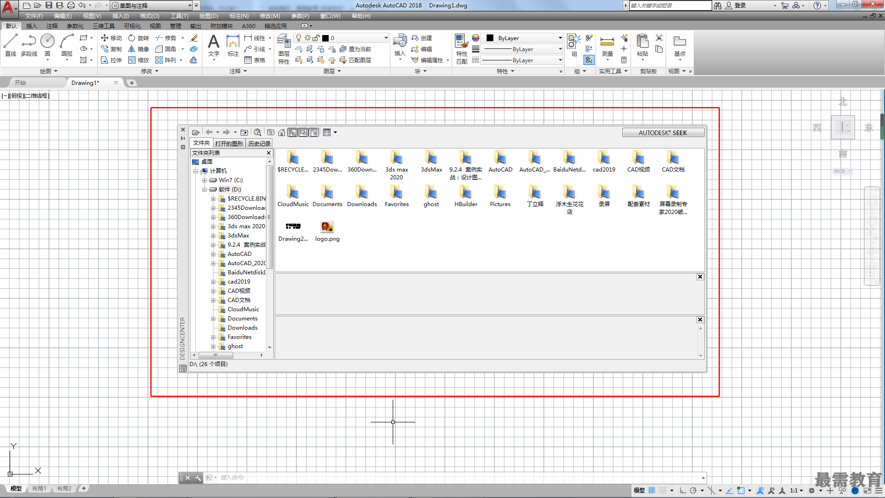Click the 登录 sign-in button

tap(736, 5)
